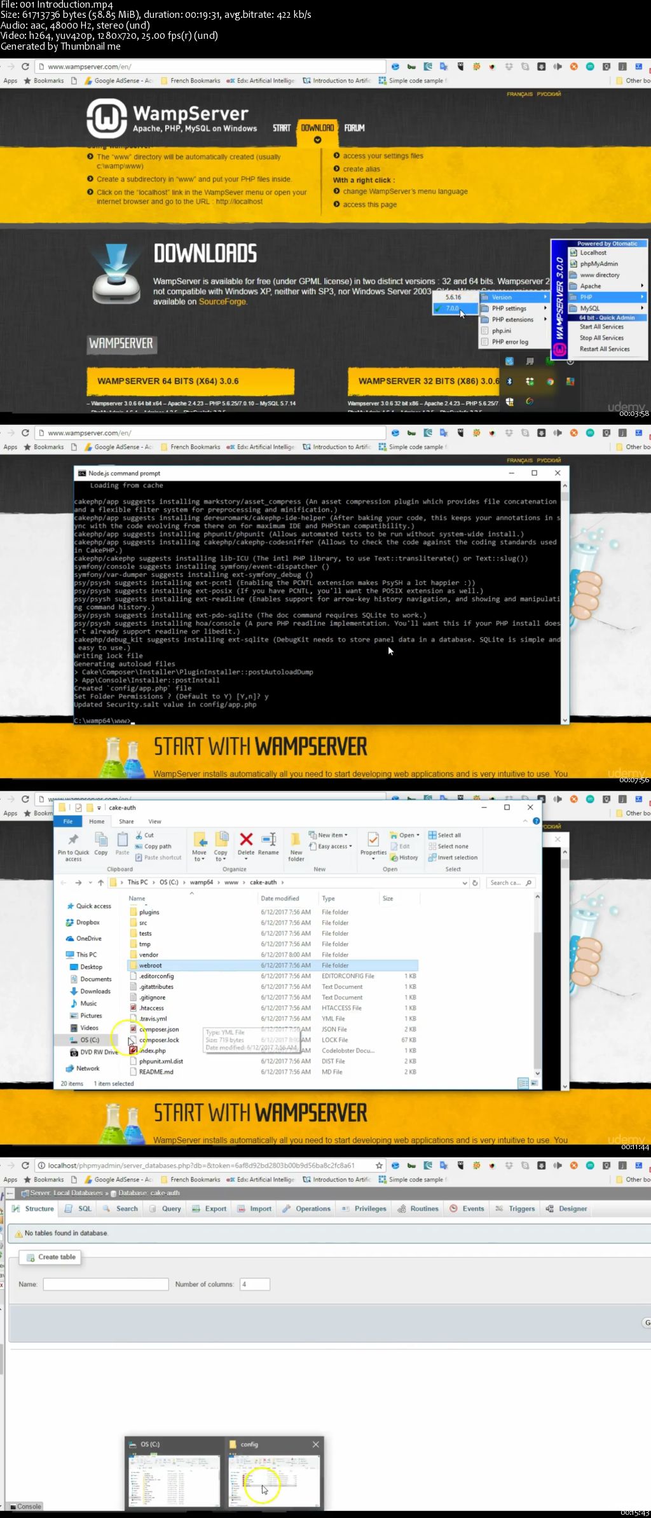
Task: Click the Node.js command prompt vertical scrollbar
Action: point(565,602)
